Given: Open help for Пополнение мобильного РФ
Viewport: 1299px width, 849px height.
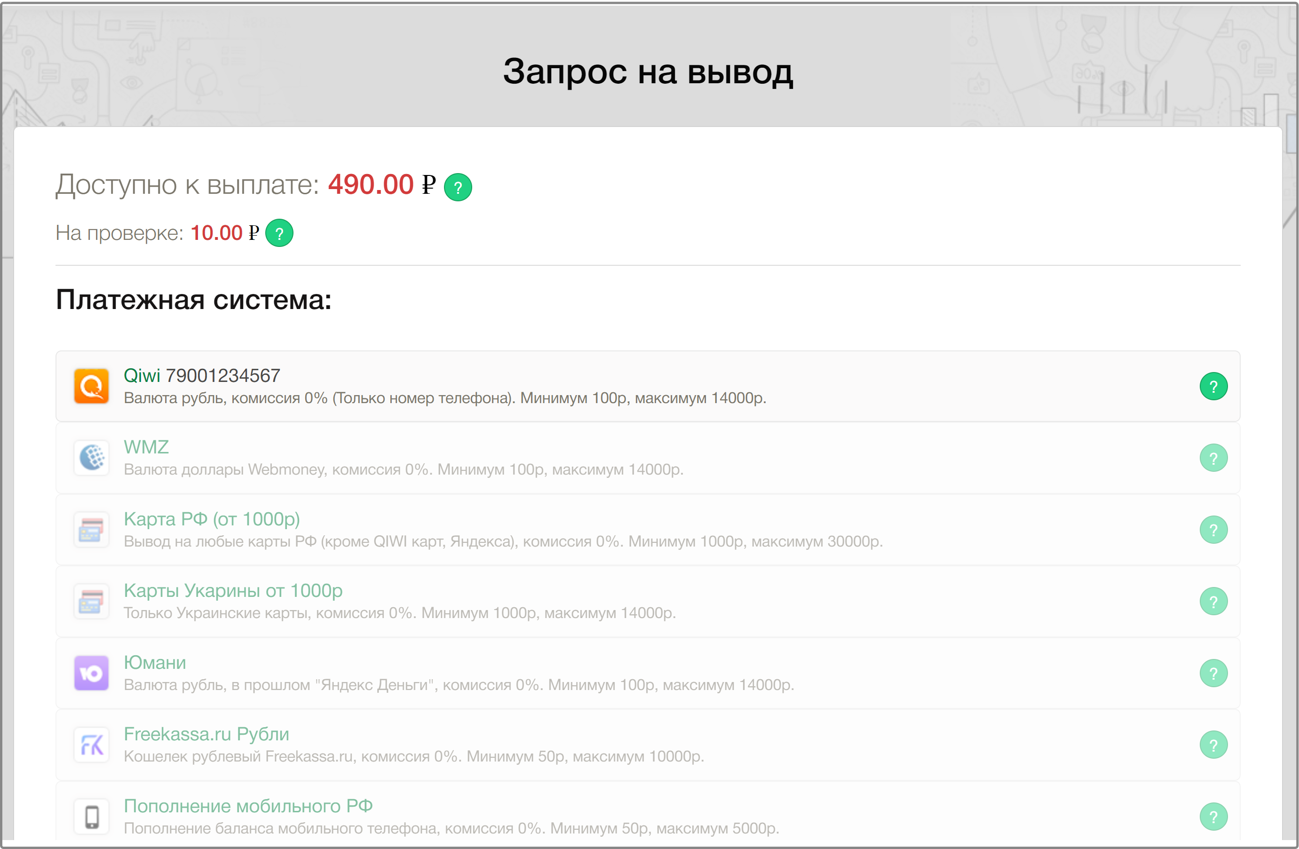Looking at the screenshot, I should pos(1213,817).
